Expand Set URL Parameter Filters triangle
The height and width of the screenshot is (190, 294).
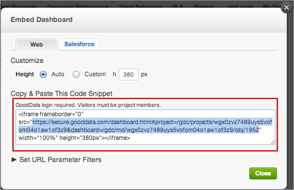pyautogui.click(x=14, y=160)
